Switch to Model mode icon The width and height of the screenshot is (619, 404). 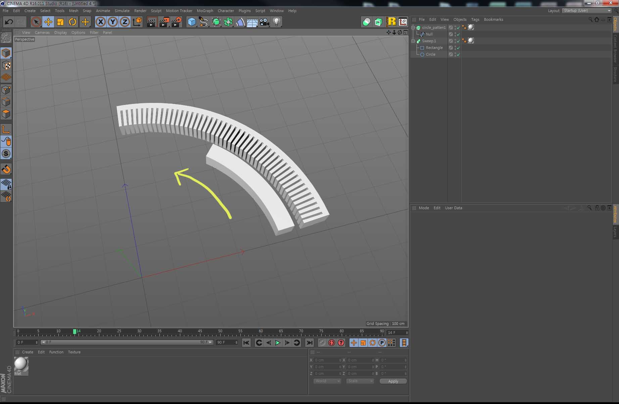[6, 53]
